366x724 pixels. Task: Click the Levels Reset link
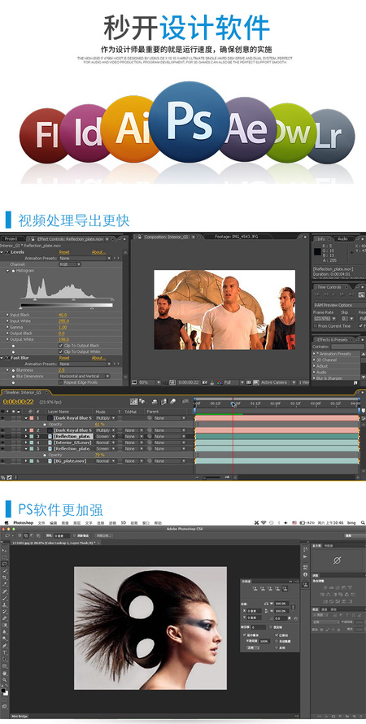[64, 252]
